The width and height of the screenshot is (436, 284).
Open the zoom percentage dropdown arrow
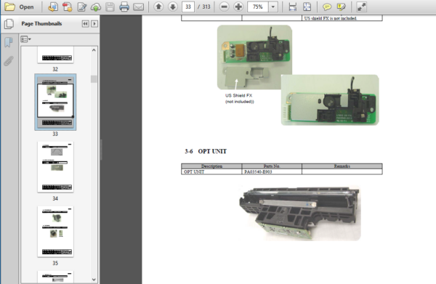(x=273, y=7)
